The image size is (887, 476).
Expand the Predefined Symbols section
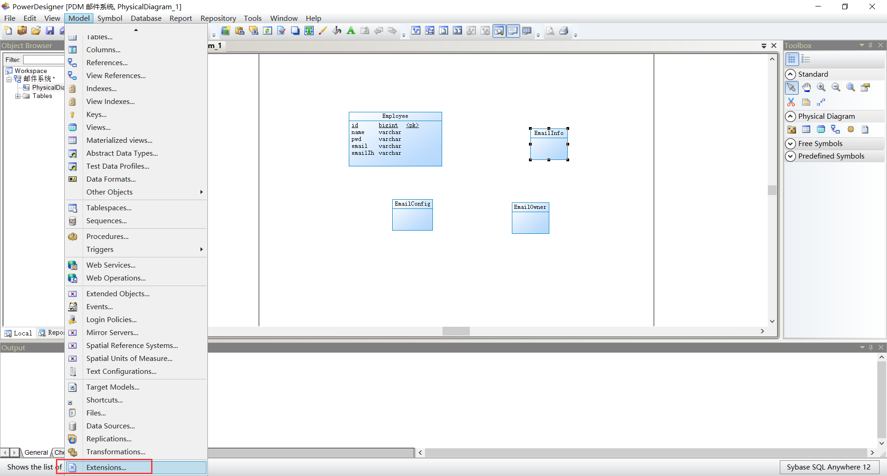pos(790,156)
